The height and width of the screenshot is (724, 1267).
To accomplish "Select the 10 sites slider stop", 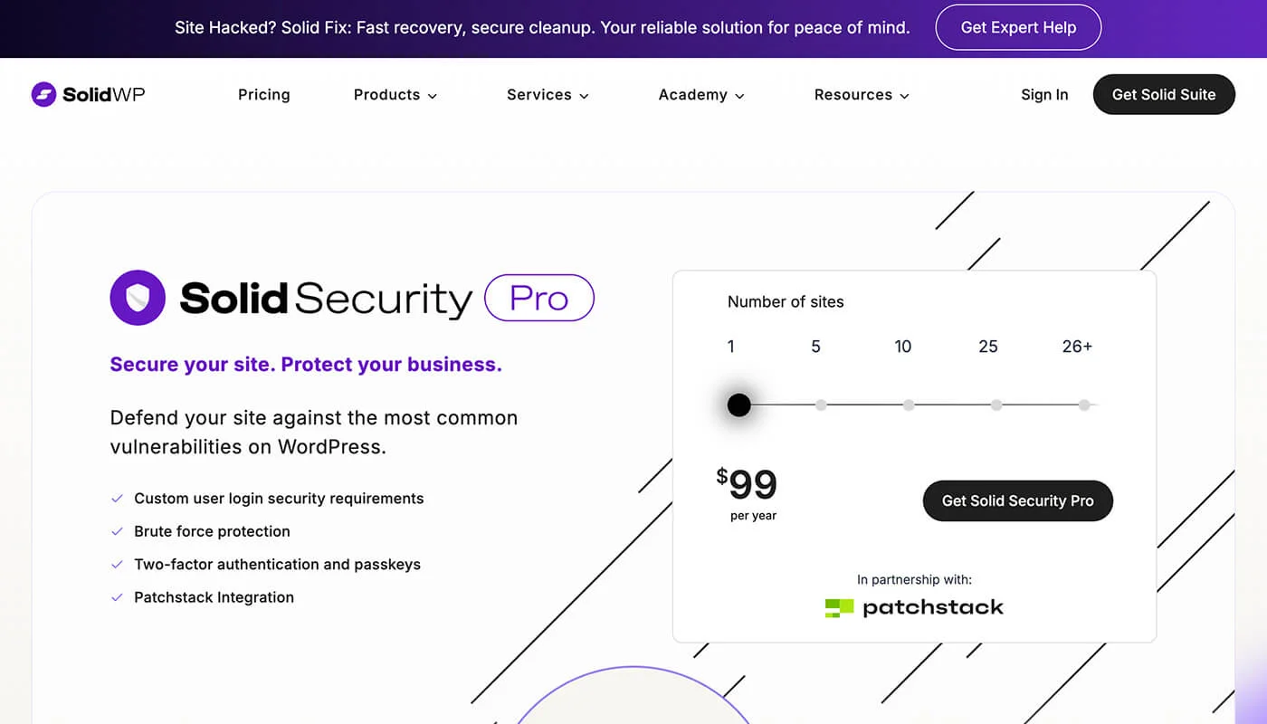I will coord(909,405).
